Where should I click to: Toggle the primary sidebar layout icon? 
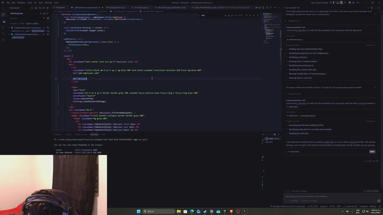click(x=334, y=3)
